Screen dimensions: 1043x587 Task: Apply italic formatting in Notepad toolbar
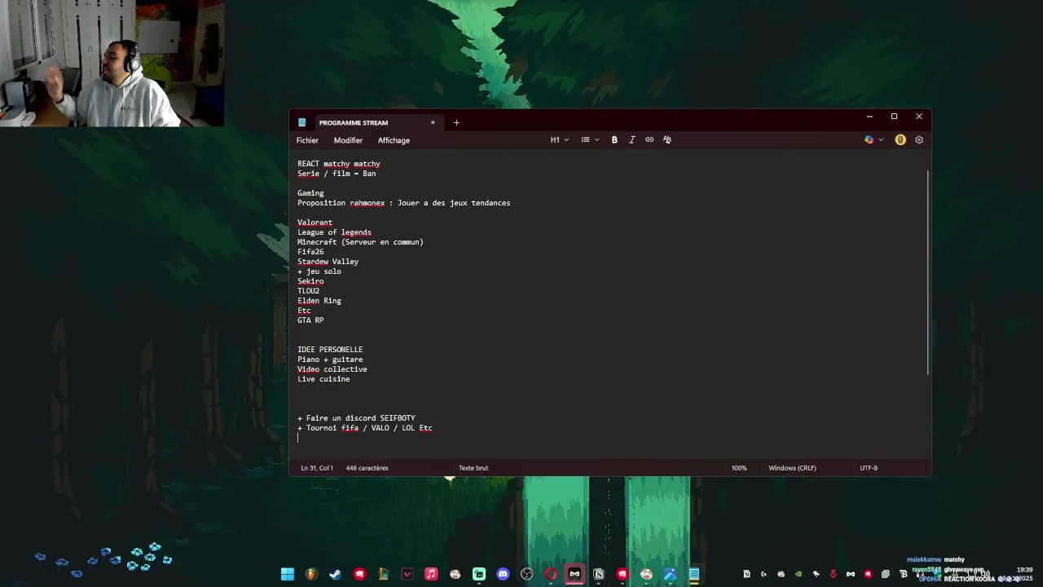point(632,139)
